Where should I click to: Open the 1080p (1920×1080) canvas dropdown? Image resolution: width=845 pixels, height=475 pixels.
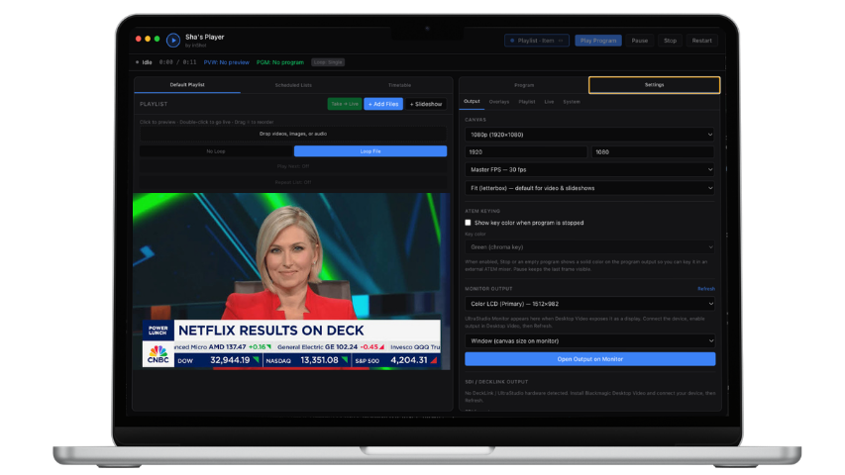tap(590, 135)
